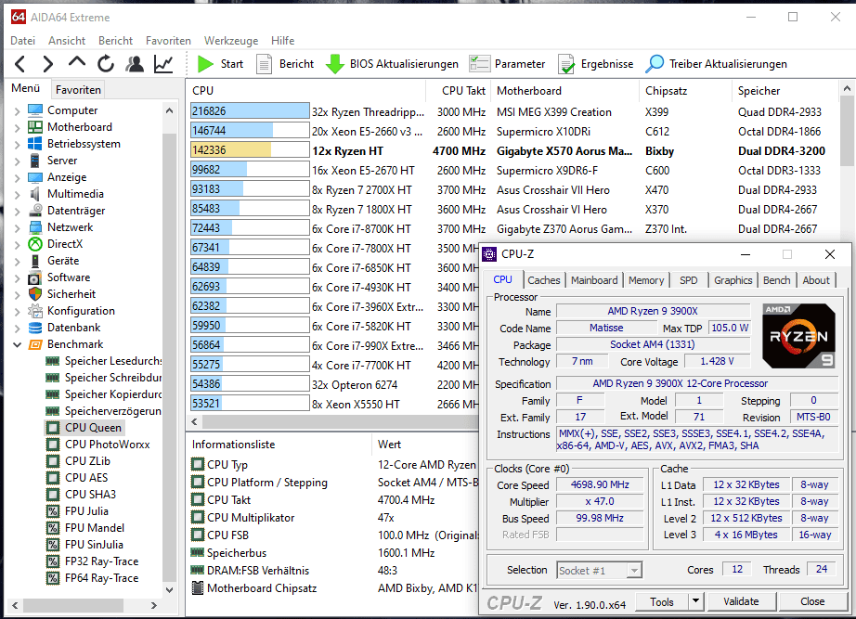856x619 pixels.
Task: Open the Werkzeuge menu
Action: click(x=231, y=41)
